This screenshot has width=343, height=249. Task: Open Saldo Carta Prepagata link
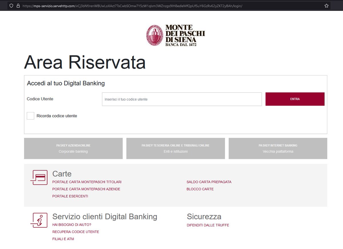click(209, 182)
